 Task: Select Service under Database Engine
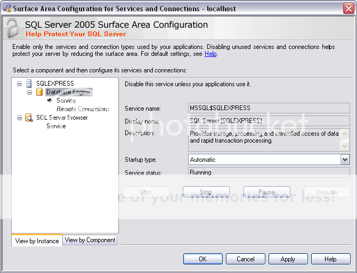pyautogui.click(x=66, y=101)
